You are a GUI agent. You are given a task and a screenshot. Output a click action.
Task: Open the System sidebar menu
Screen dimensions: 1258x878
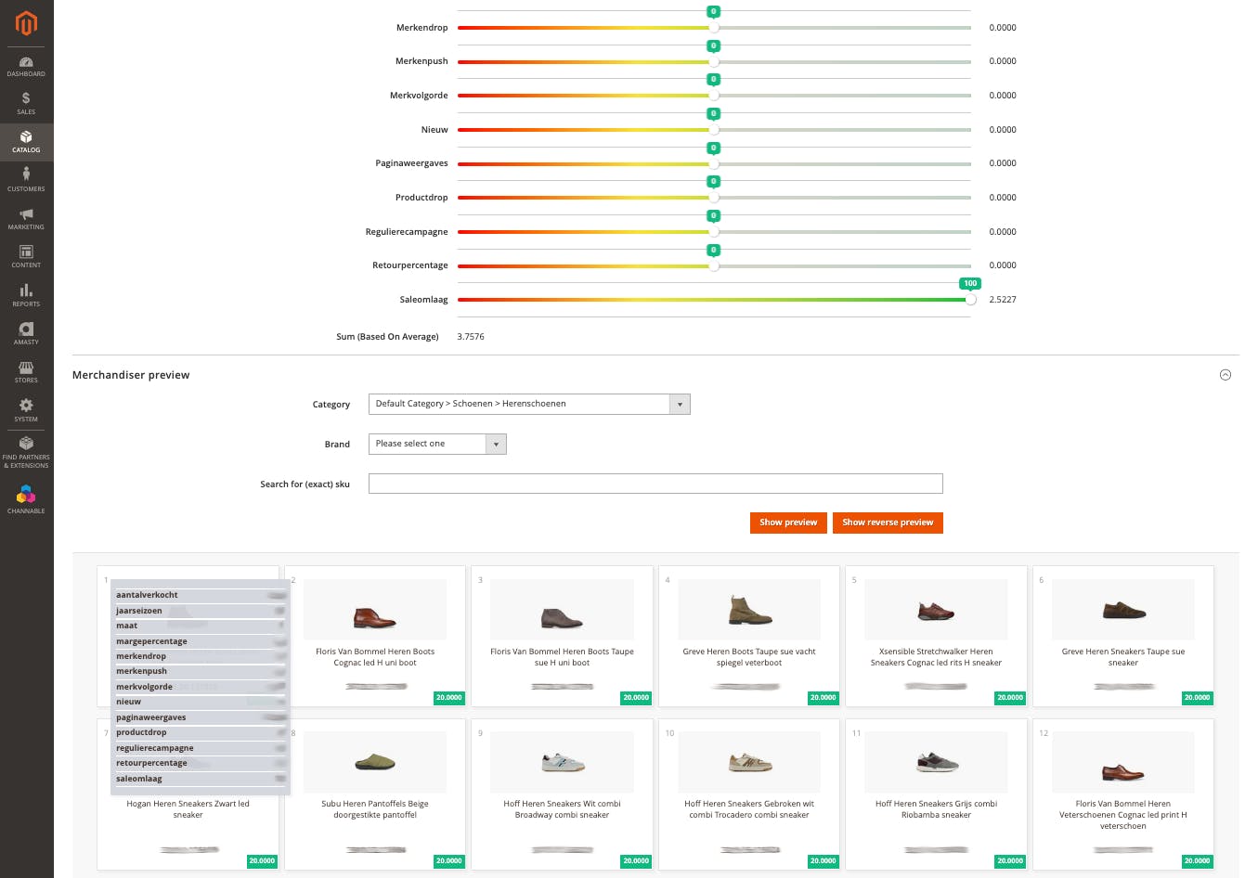click(26, 410)
